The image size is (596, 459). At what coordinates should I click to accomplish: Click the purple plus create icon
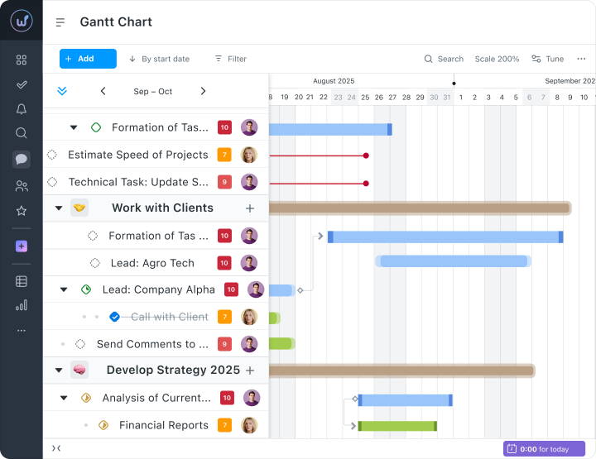[x=22, y=246]
